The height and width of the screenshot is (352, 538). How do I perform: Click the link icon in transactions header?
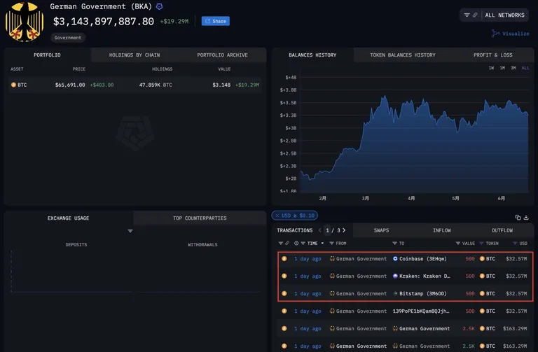point(287,244)
